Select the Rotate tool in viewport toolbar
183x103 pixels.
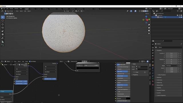pyautogui.click(x=3, y=28)
